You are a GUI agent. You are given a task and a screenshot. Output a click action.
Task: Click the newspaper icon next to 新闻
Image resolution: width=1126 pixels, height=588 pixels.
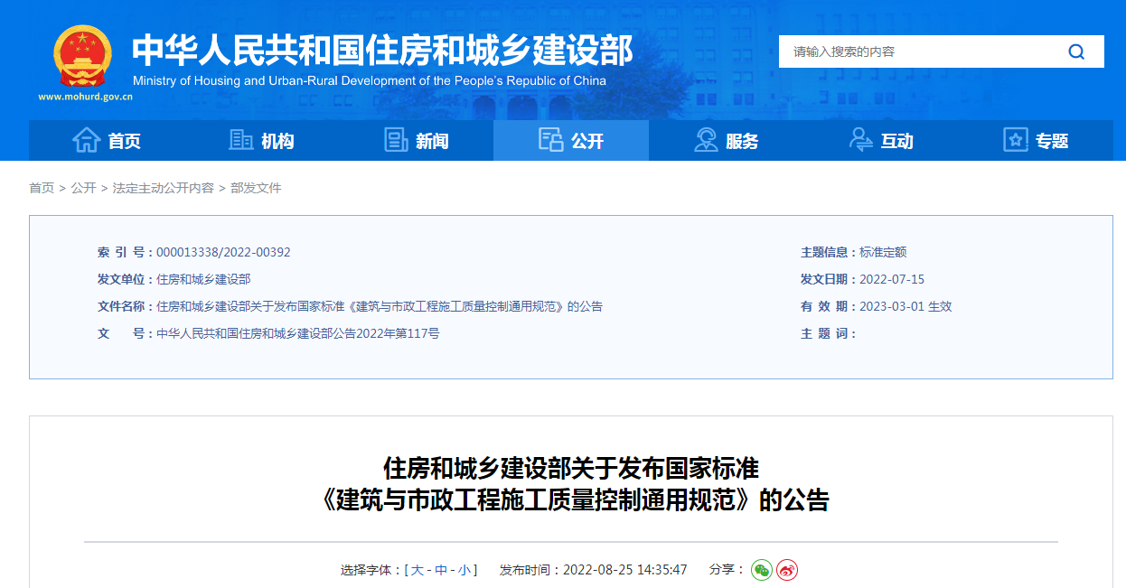pyautogui.click(x=396, y=140)
